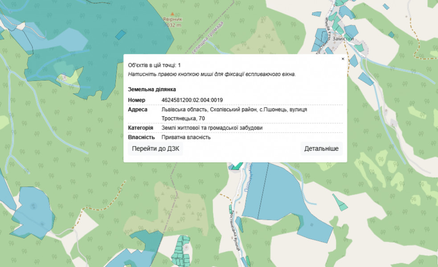Select the highlighted green parcel under popup pointer
This screenshot has width=438, height=267.
coord(237,166)
